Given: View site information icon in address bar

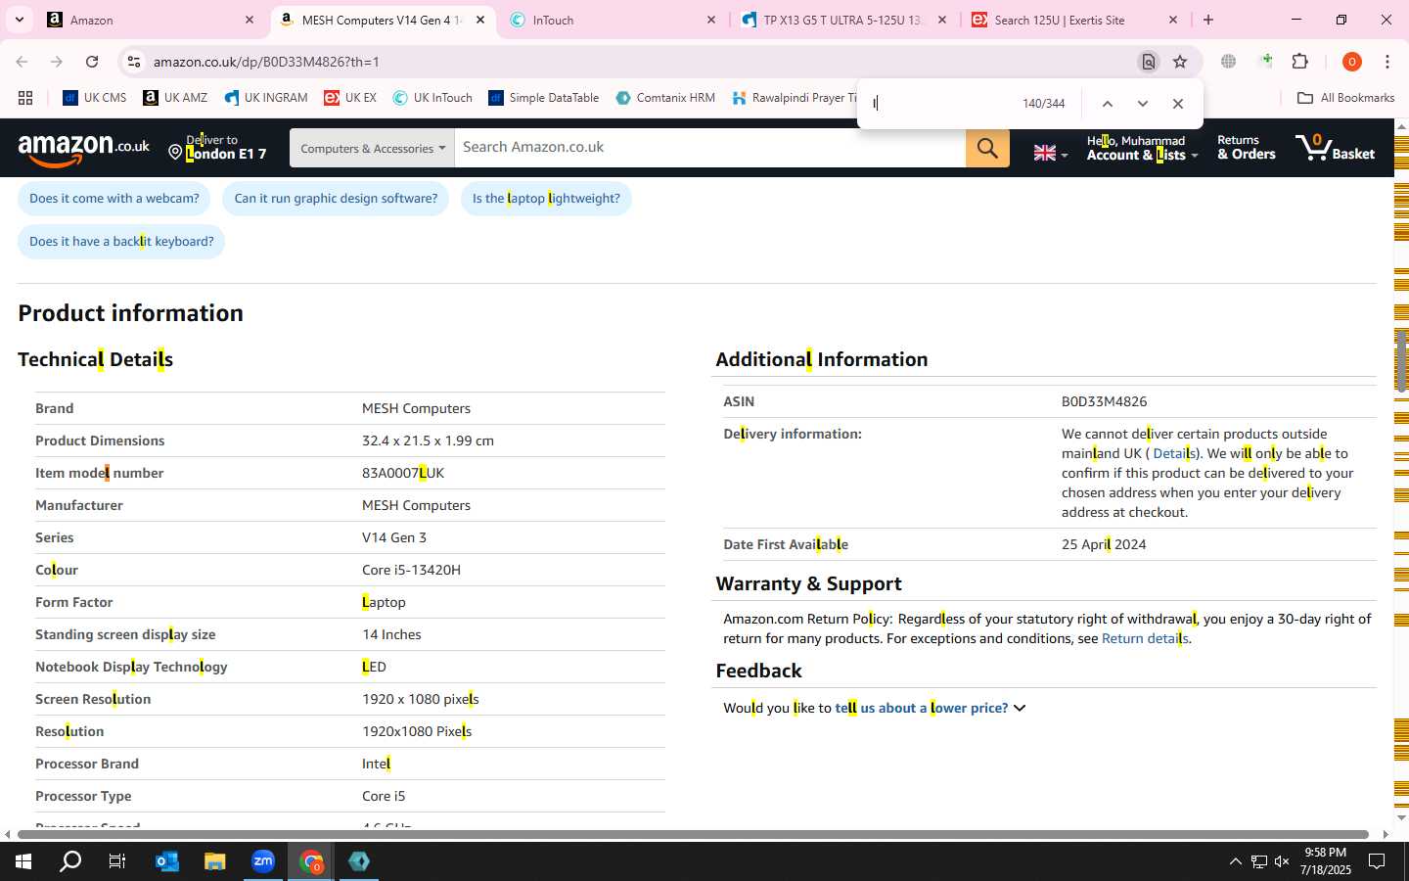Looking at the screenshot, I should (134, 62).
